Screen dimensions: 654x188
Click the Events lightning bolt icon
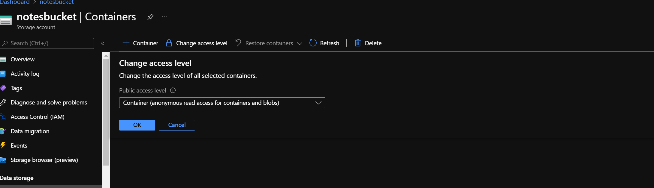point(3,145)
